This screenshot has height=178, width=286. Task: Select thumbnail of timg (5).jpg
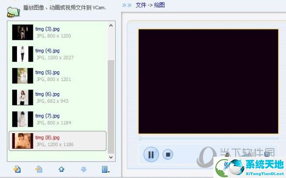click(x=23, y=76)
